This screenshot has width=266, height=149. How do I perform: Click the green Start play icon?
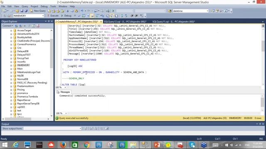(x=113, y=11)
